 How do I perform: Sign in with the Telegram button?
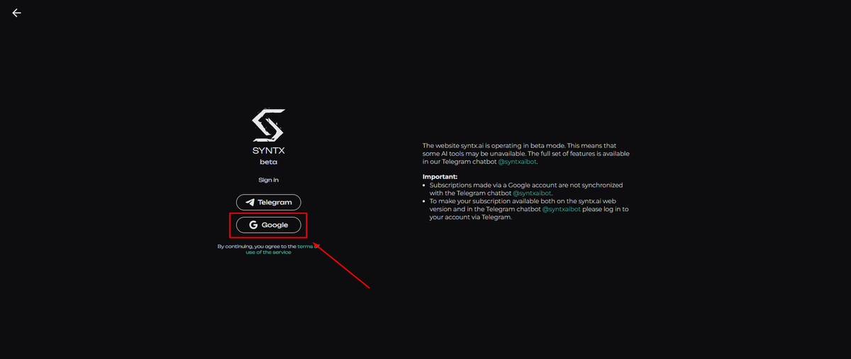(269, 202)
